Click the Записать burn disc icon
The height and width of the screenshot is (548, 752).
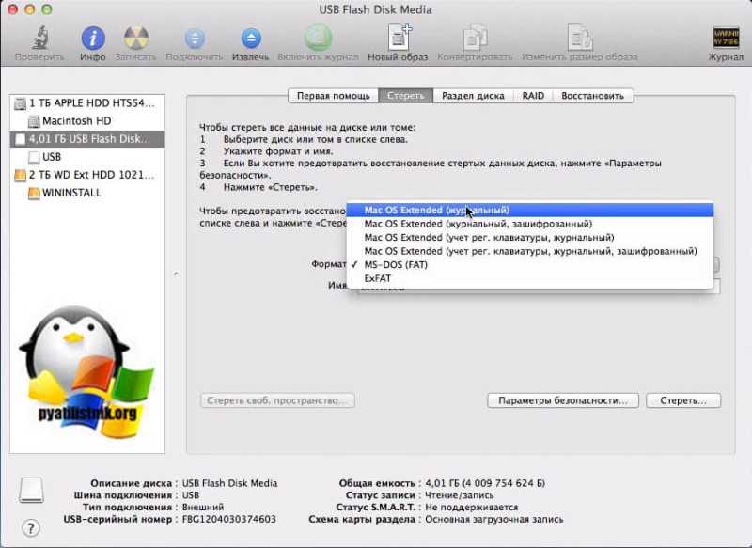pyautogui.click(x=135, y=38)
